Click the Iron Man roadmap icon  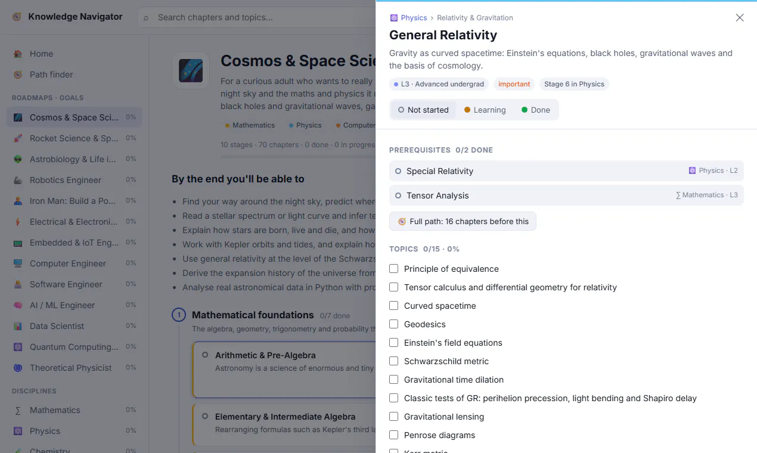pyautogui.click(x=18, y=201)
